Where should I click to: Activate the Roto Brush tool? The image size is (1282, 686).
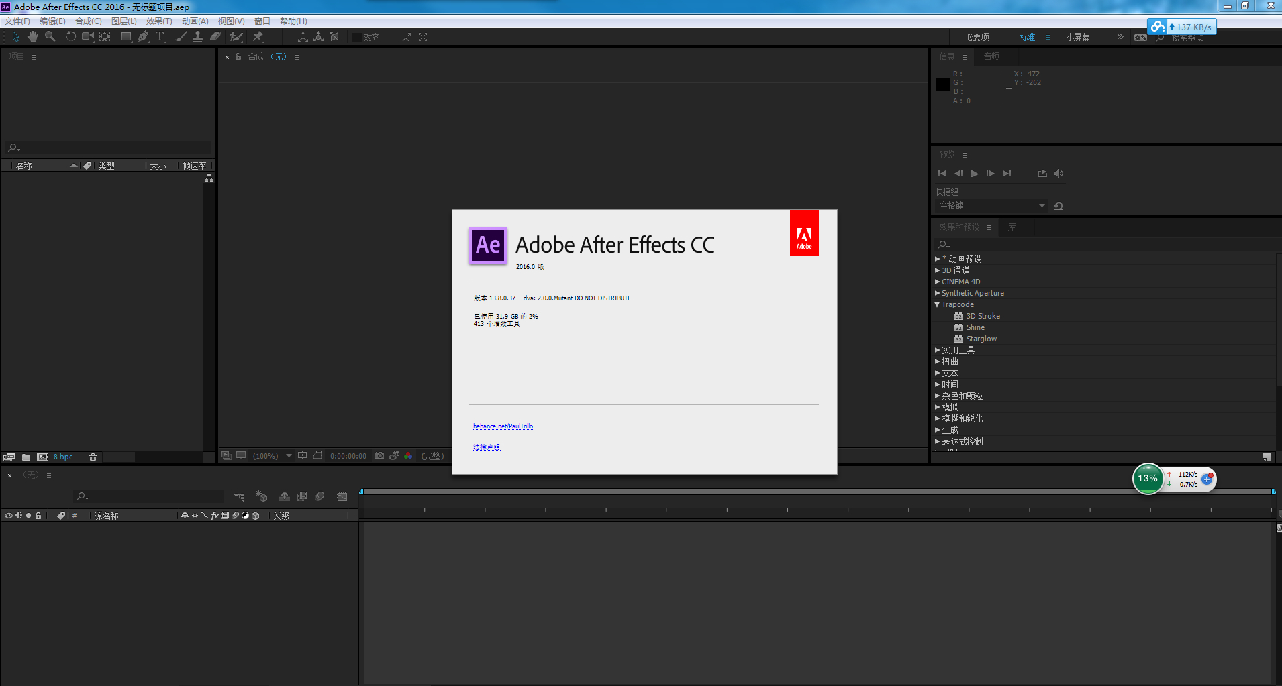236,37
